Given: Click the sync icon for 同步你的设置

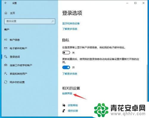Looking at the screenshot, I should click(6, 82).
